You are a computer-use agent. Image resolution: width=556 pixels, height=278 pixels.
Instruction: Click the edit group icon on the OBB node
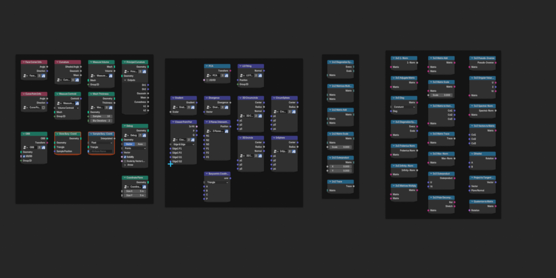pos(44,147)
